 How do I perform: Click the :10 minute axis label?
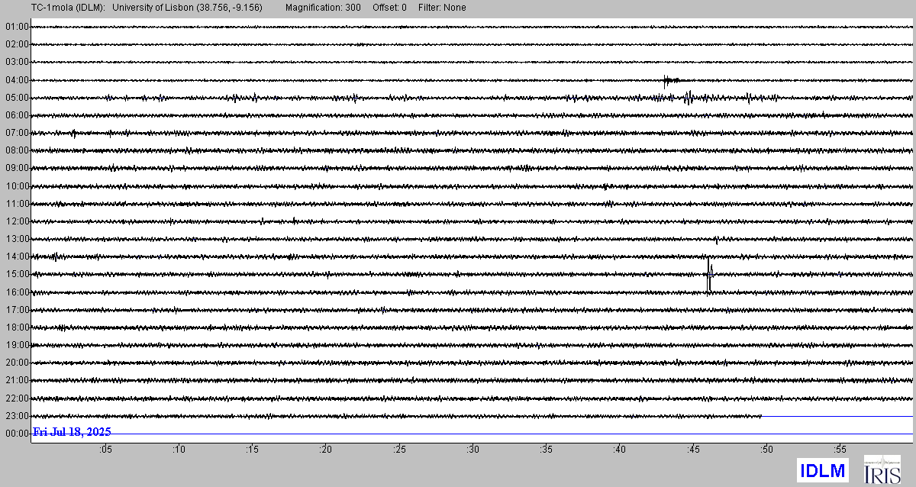pyautogui.click(x=178, y=450)
